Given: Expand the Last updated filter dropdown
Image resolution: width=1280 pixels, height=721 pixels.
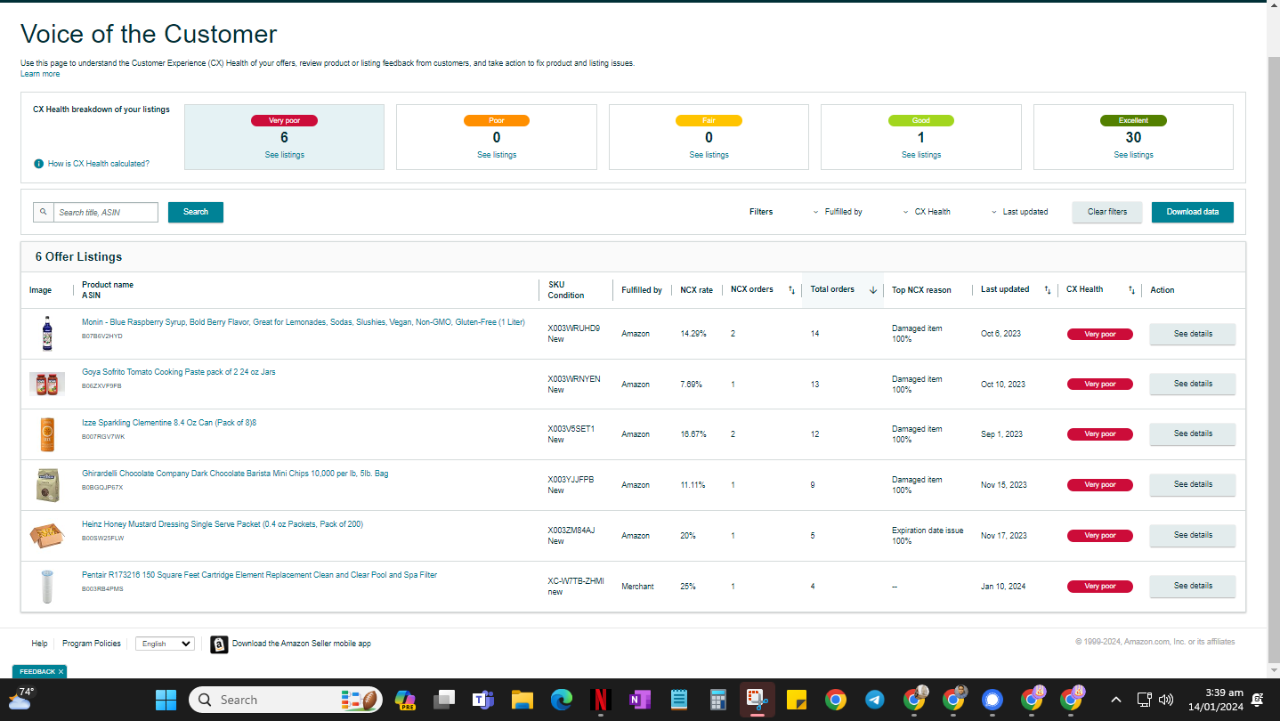Looking at the screenshot, I should click(x=1019, y=212).
